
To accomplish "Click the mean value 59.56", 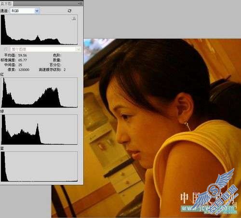I will [23, 55].
